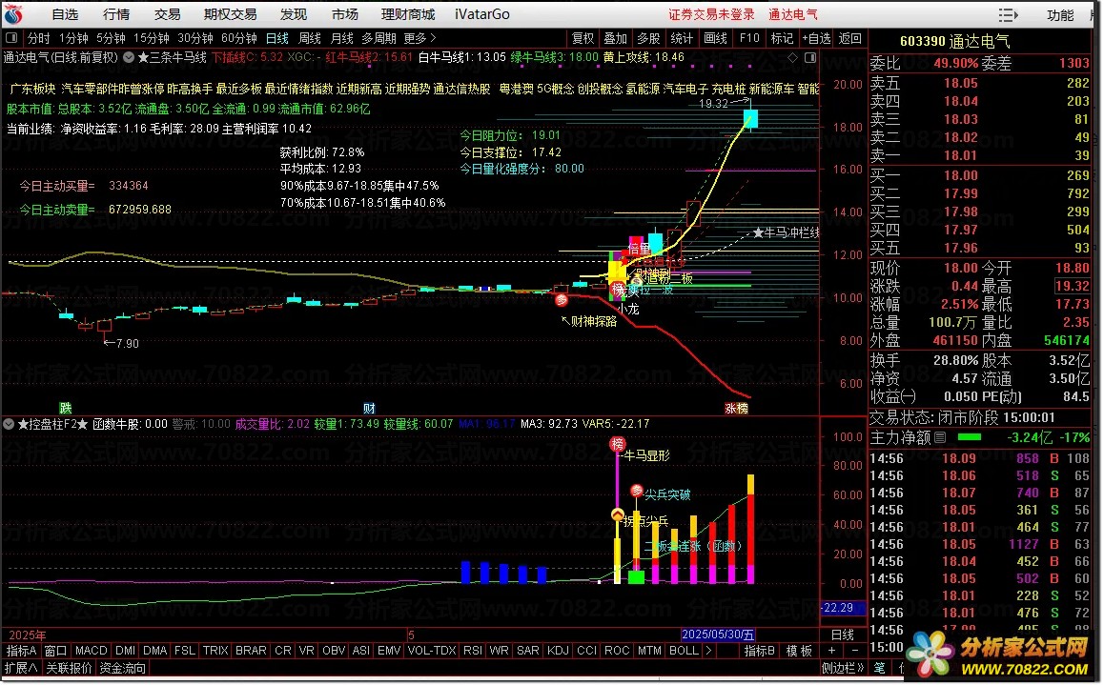Expand the 侧边栏 sidebar arrows
The height and width of the screenshot is (685, 1104).
[x=842, y=668]
